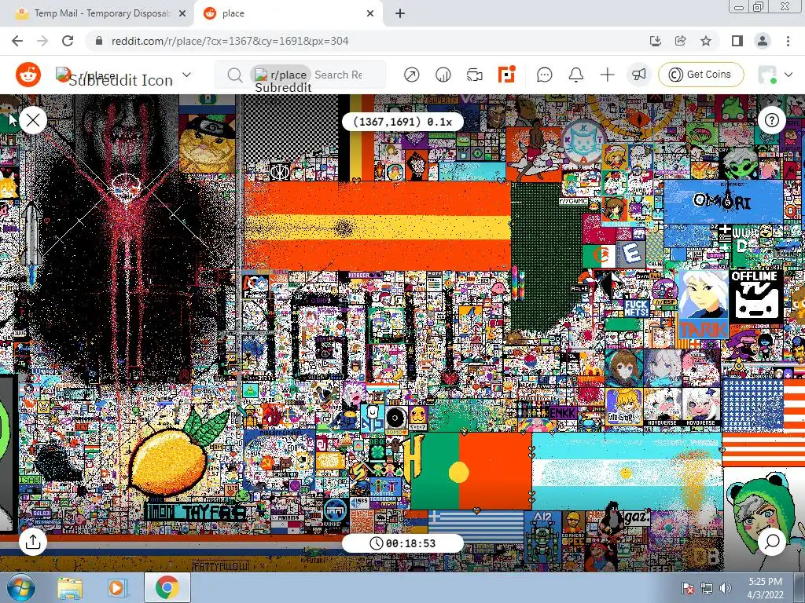Toggle the Chrome side panel
Screen dimensions: 805x603
[737, 41]
